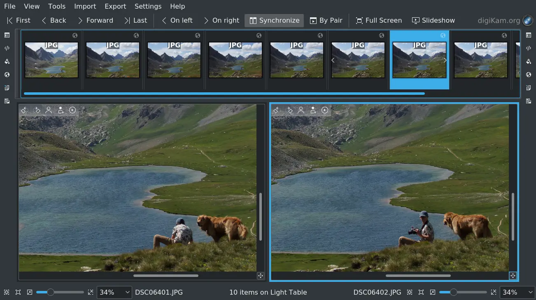Click rotate right icon on right preview
Viewport: 536px width, 300px height.
[289, 110]
